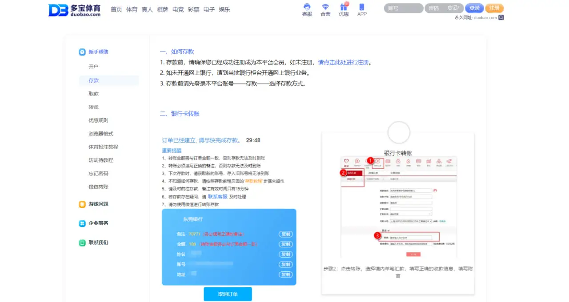Select 优惠规则 in the sidebar
569x302 pixels.
(98, 120)
